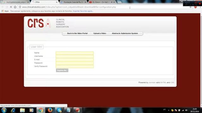202x113 pixels.
Task: Click the page vertical scrollbar
Action: coord(201,60)
